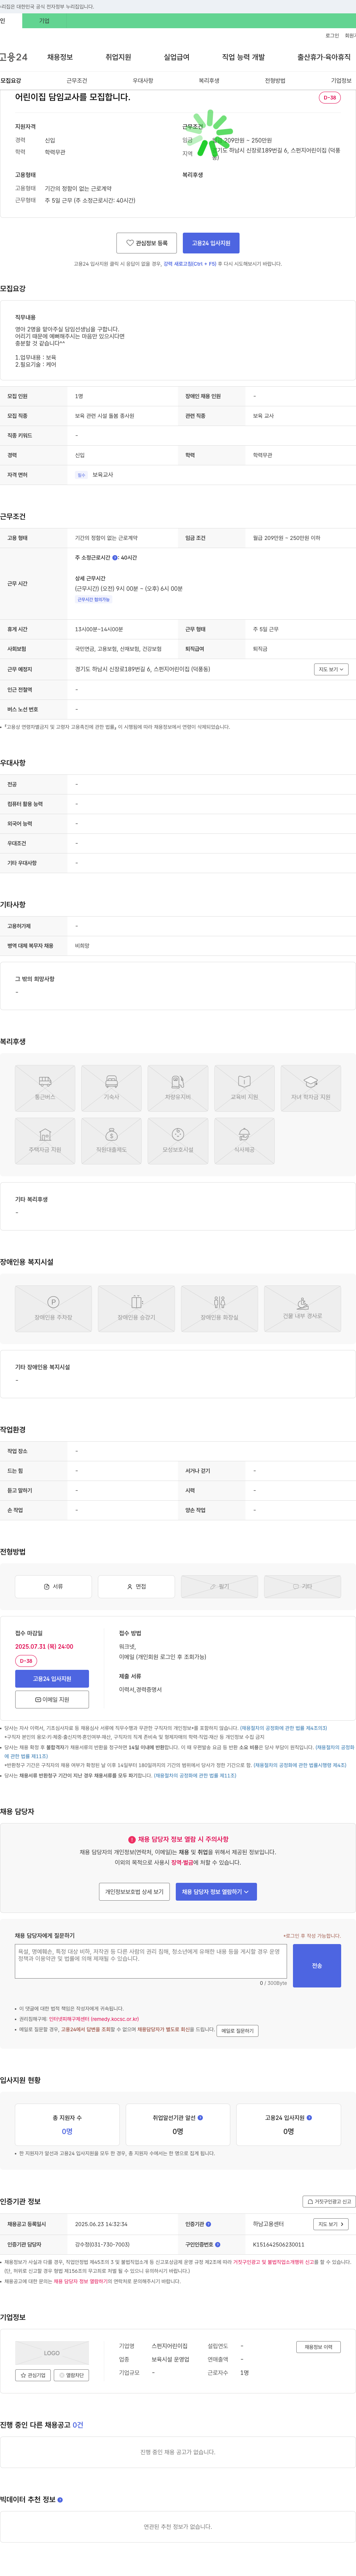Switch to the 근무조건 section tab

(77, 80)
